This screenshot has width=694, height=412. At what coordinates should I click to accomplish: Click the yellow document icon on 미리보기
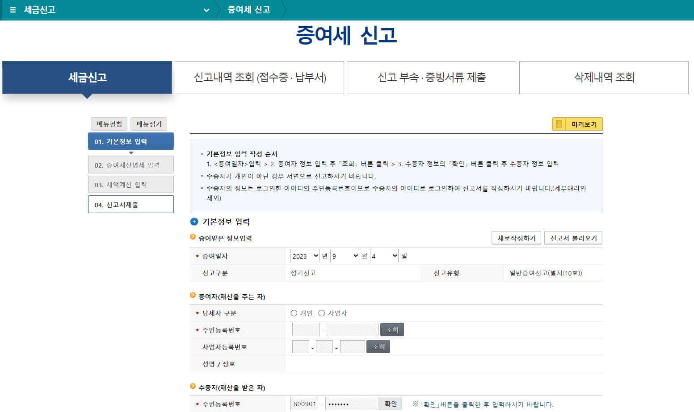tap(559, 124)
